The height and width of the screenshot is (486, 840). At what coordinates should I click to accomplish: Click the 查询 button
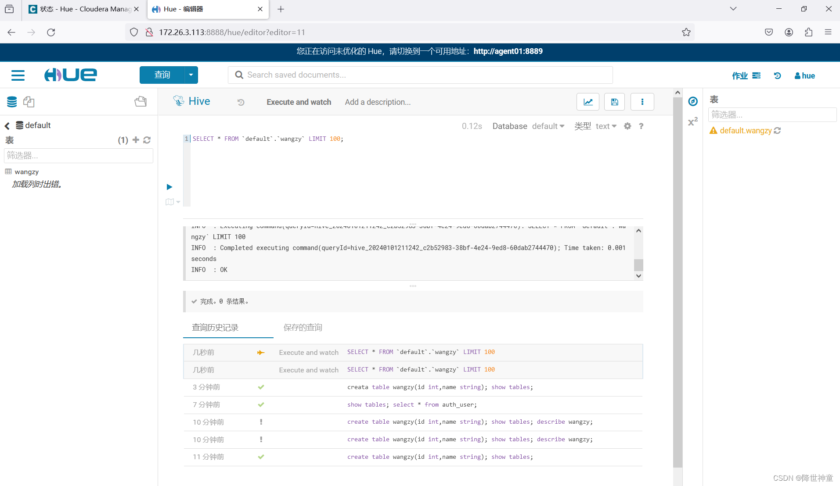pos(162,75)
